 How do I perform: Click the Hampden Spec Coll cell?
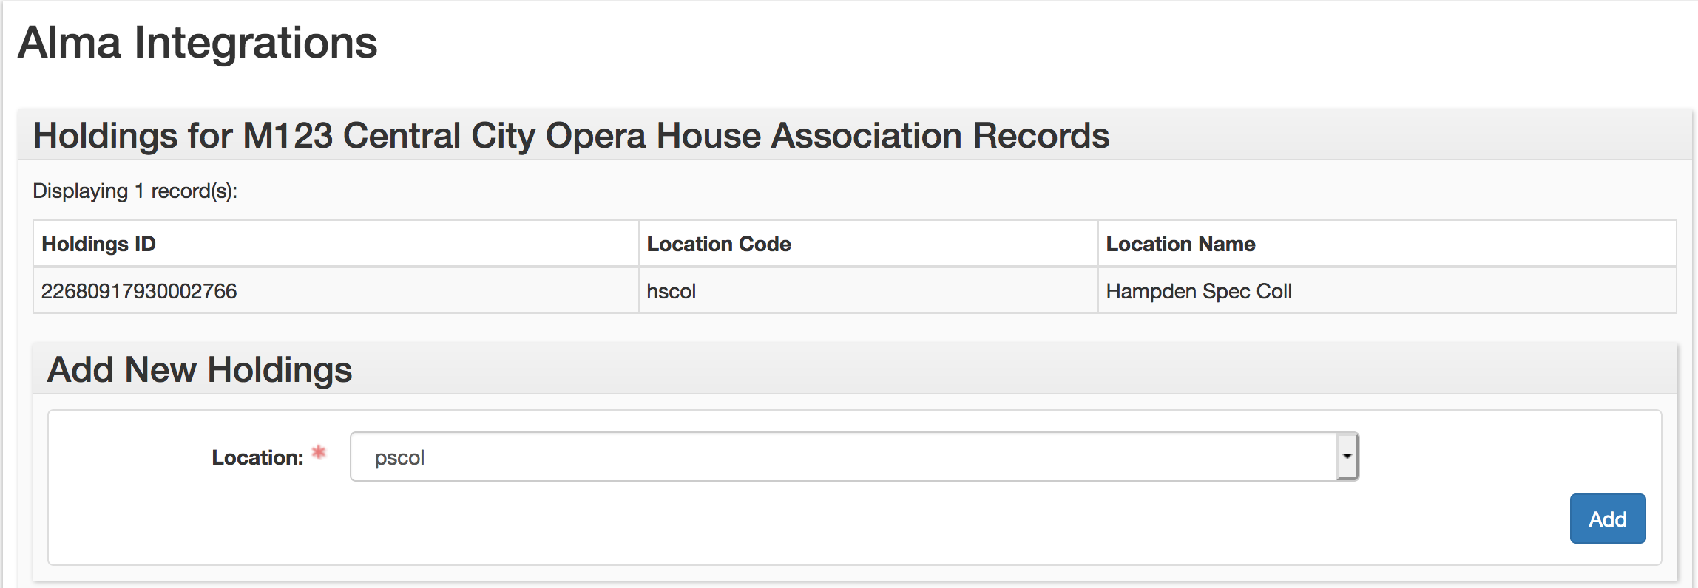1387,291
